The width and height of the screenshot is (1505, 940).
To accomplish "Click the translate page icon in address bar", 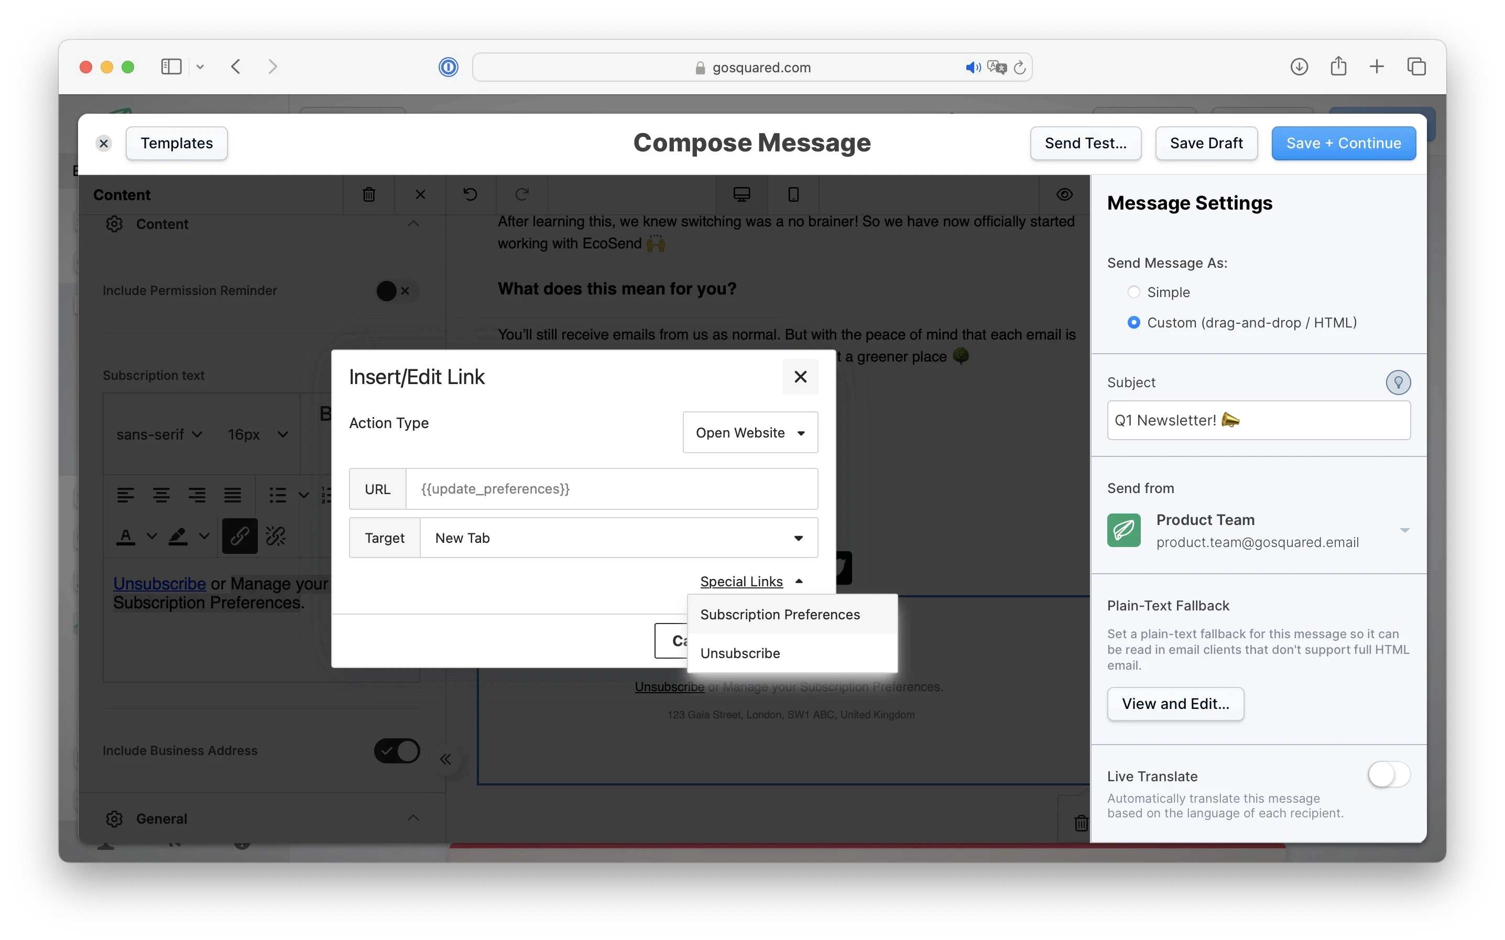I will click(x=997, y=67).
